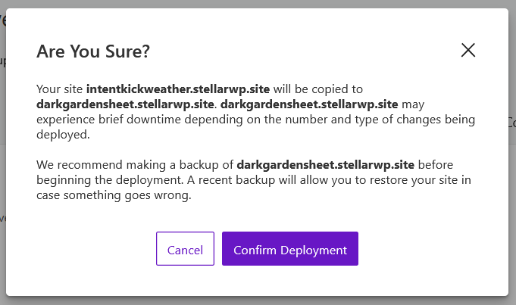Close the Are You Sure dialog
The height and width of the screenshot is (305, 516).
pyautogui.click(x=468, y=51)
